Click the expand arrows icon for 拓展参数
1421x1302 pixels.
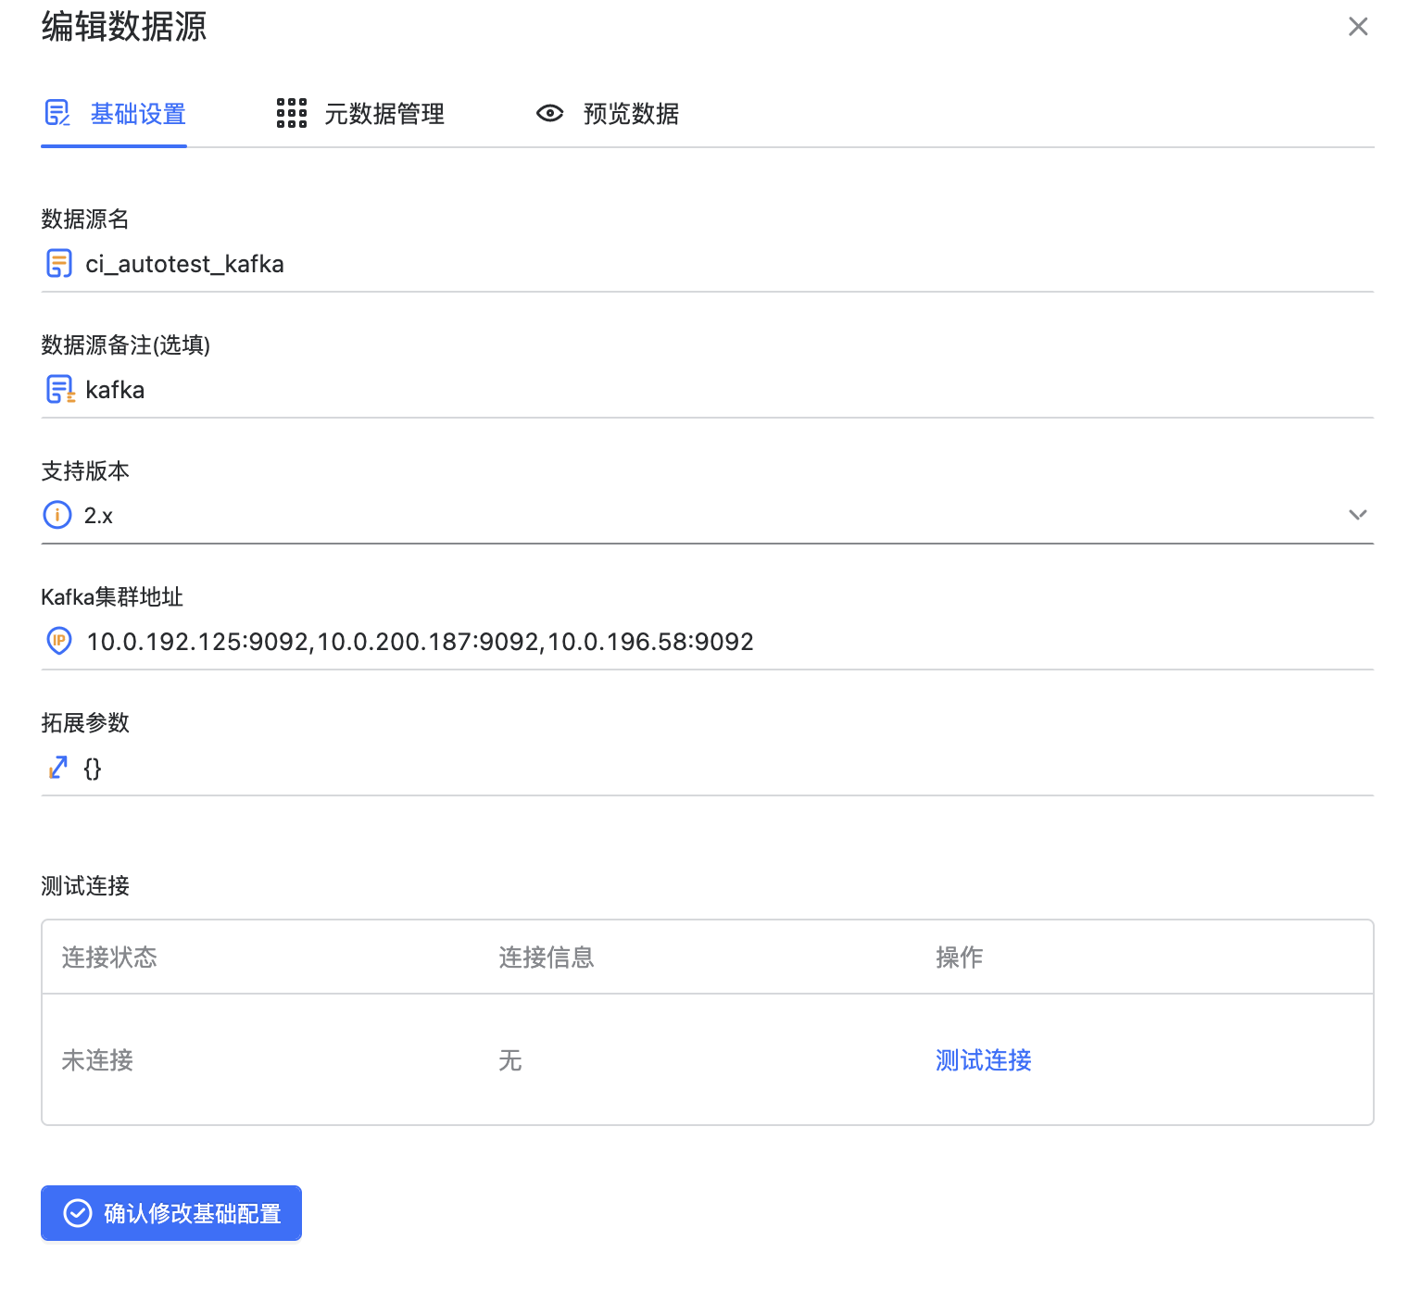[58, 768]
